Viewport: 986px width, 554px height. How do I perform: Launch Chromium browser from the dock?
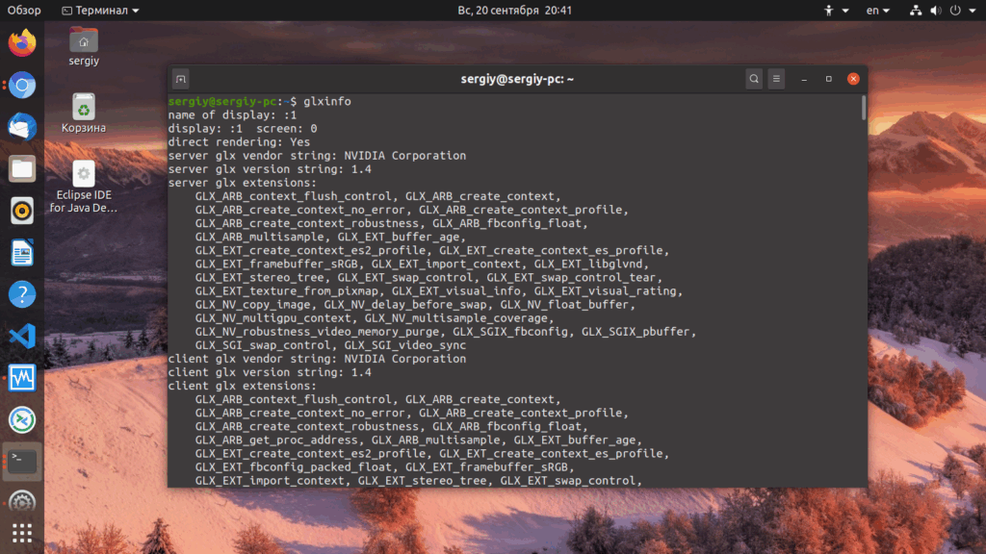coord(22,85)
